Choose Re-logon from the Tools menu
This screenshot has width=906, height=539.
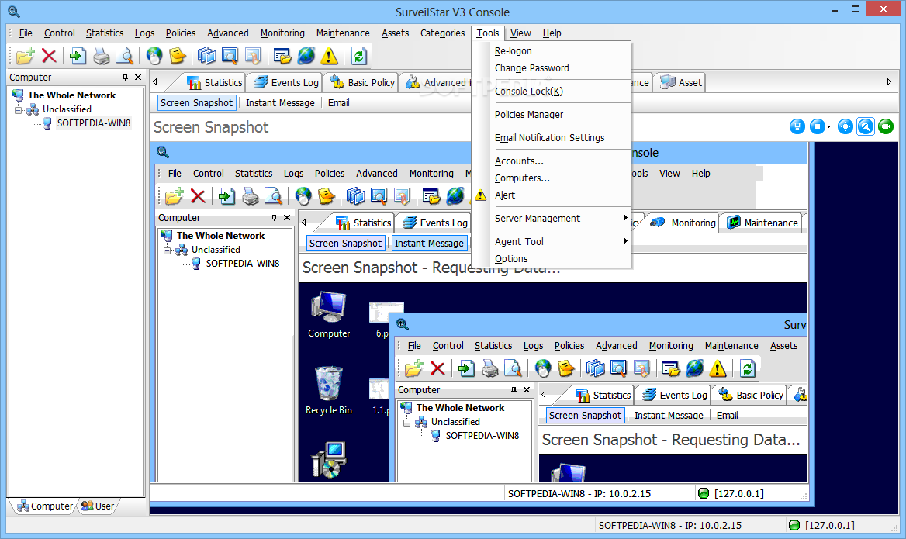tap(513, 51)
